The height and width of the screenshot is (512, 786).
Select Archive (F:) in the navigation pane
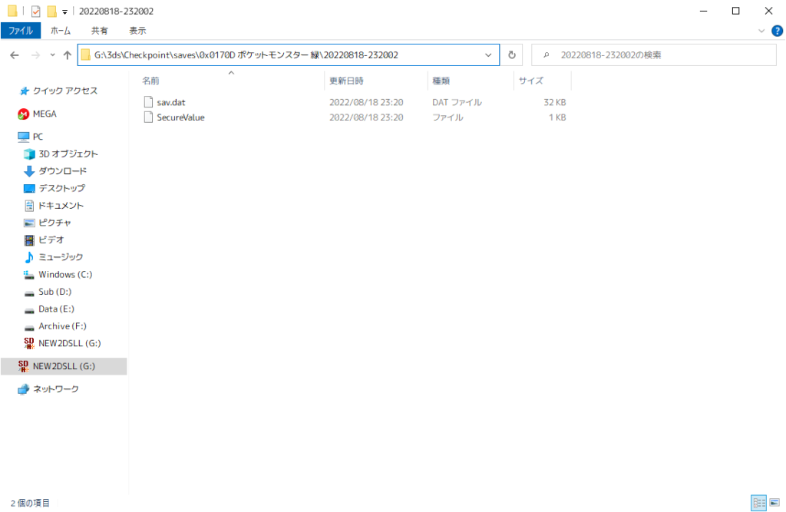click(62, 326)
